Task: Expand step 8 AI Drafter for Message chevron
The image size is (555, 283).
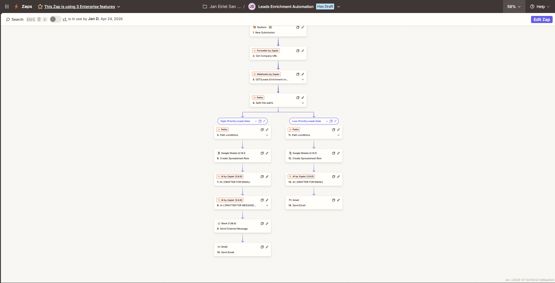Action: point(267,205)
